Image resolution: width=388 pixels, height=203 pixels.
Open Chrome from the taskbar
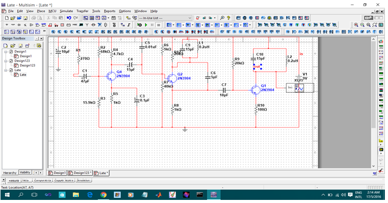coord(104,195)
